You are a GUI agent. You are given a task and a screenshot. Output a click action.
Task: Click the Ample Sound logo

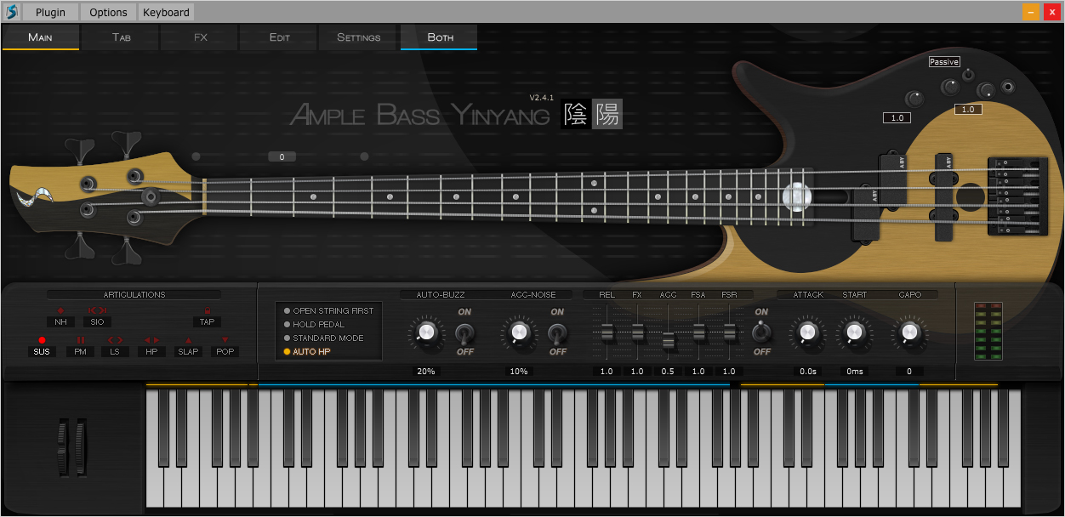12,12
